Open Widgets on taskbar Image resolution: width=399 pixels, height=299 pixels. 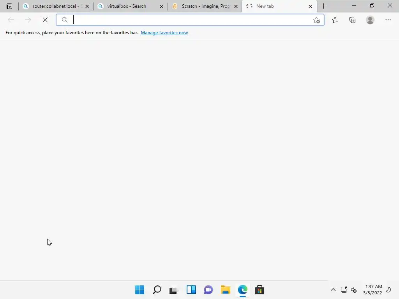coord(191,290)
